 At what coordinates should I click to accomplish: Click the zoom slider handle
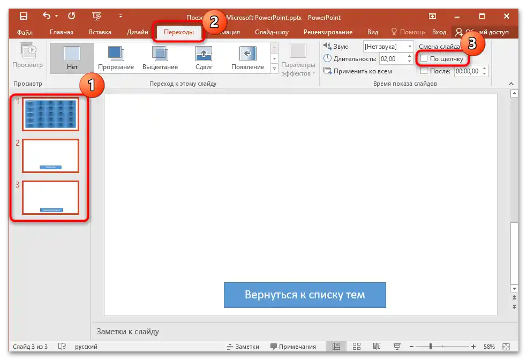point(431,347)
